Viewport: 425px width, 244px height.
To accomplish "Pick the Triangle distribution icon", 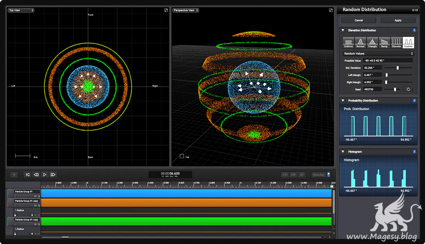I will (x=372, y=43).
